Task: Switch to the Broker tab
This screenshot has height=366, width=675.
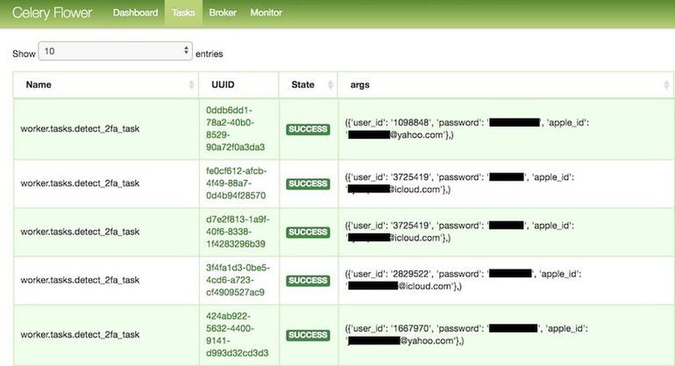Action: pos(222,13)
